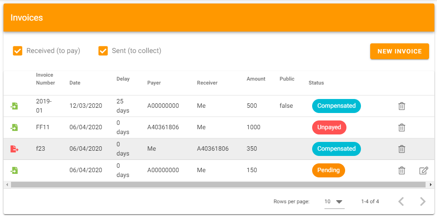Uncheck the Sent (to collect) checkbox

pos(103,51)
